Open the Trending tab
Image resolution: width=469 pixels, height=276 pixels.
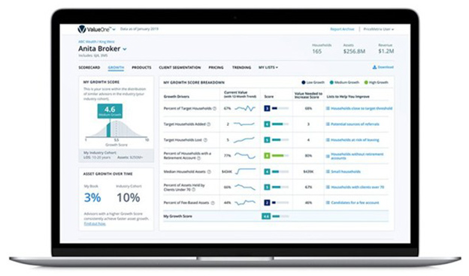click(242, 67)
